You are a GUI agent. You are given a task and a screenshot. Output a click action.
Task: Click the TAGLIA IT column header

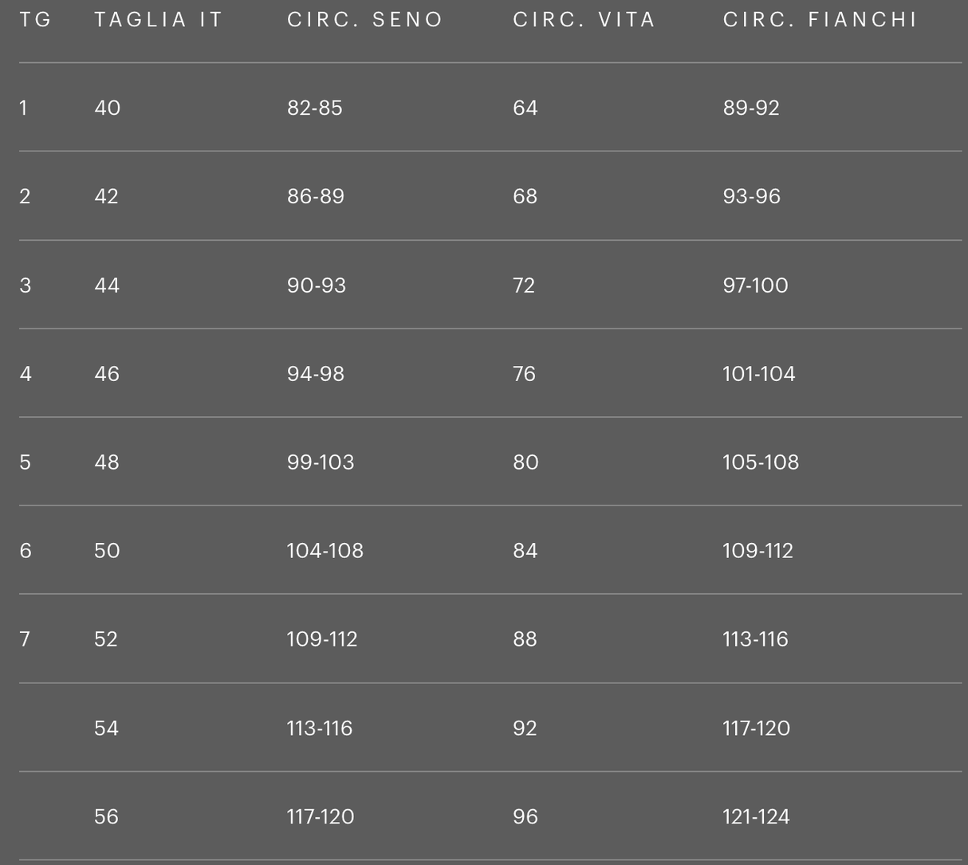coord(158,20)
